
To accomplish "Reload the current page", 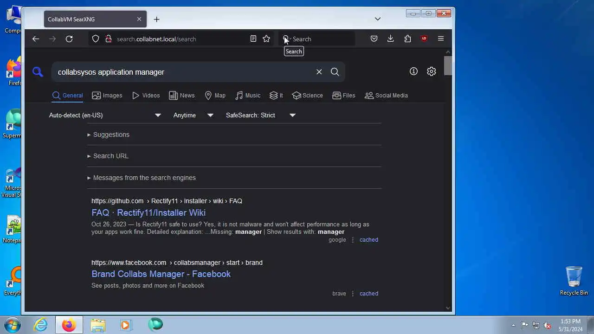I will coord(69,39).
